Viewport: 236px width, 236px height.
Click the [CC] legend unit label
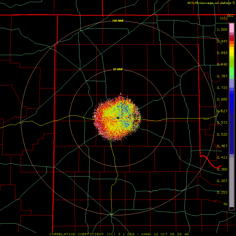(x=224, y=18)
